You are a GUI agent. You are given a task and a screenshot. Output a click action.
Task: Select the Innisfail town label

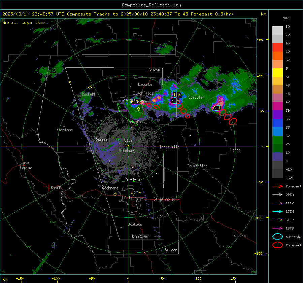click(136, 122)
